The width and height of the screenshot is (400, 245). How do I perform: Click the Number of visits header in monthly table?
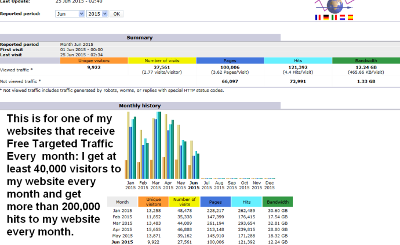[184, 202]
